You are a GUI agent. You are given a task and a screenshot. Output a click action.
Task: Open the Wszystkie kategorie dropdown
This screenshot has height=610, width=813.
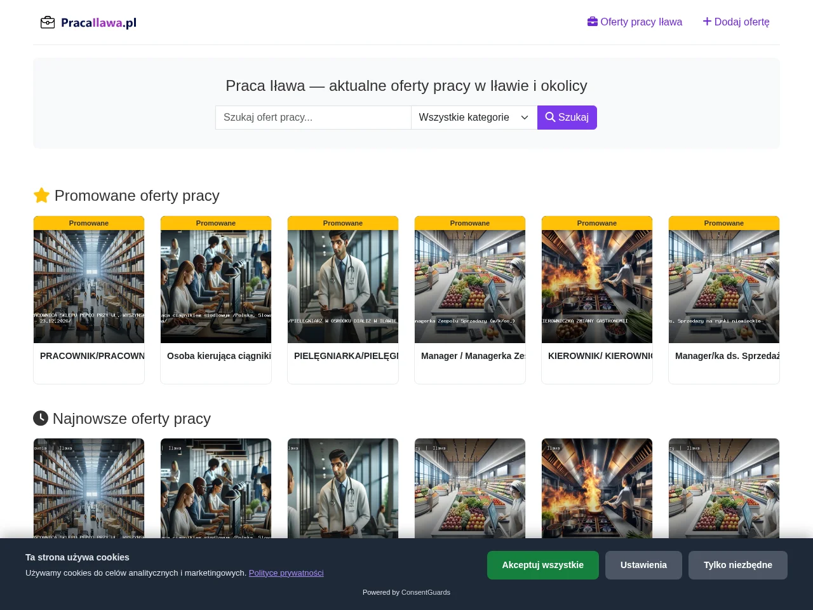474,118
